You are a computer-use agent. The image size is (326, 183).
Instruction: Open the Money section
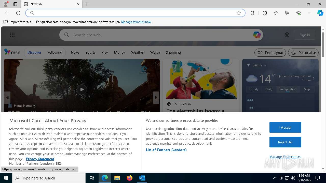(119, 52)
